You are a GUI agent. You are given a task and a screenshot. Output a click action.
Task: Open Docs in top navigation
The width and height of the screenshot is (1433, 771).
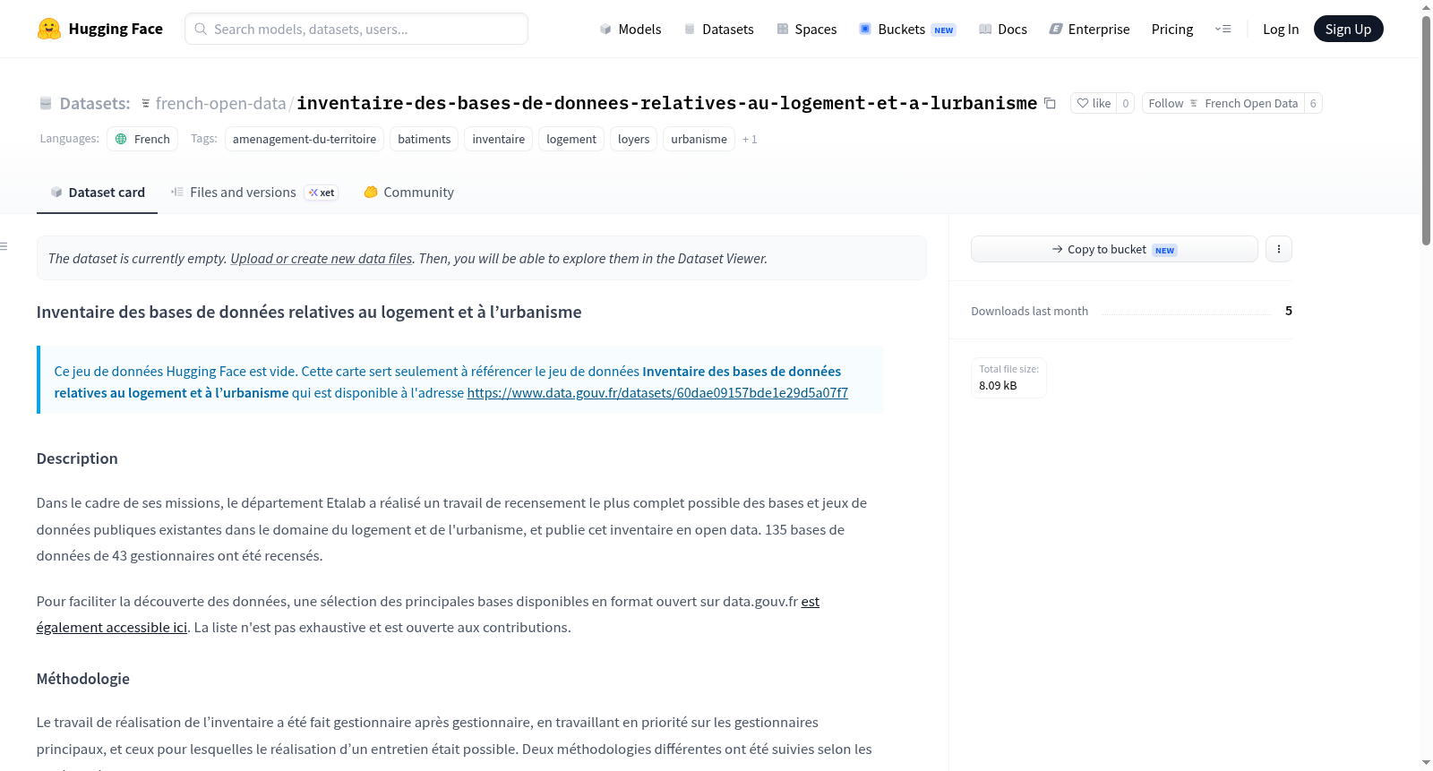[x=1003, y=29]
